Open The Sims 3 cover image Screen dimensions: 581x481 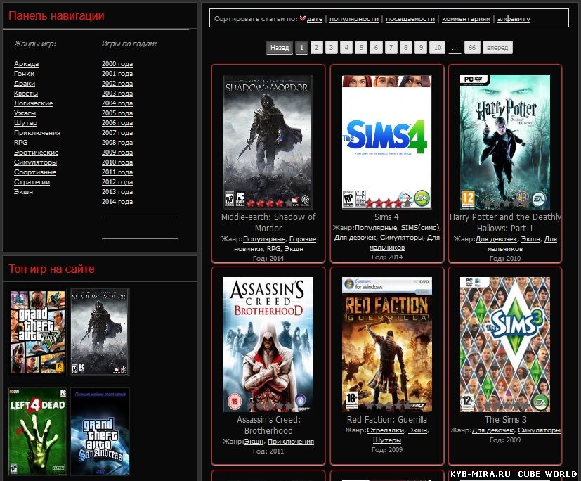click(505, 344)
